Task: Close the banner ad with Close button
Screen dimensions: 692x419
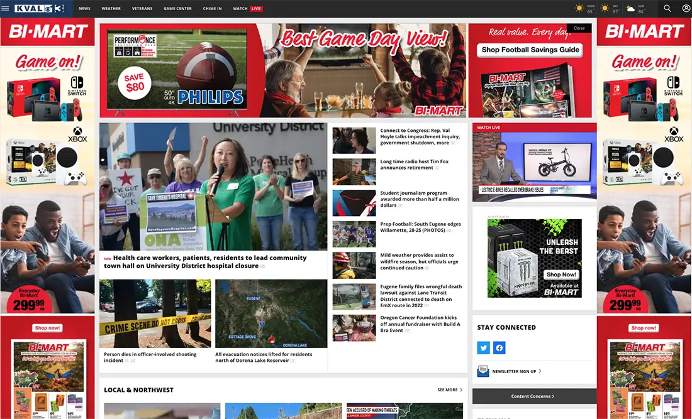Action: (579, 28)
